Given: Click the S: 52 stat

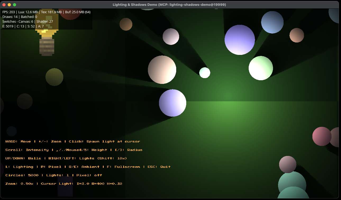Looking at the screenshot, I should click(30, 26).
